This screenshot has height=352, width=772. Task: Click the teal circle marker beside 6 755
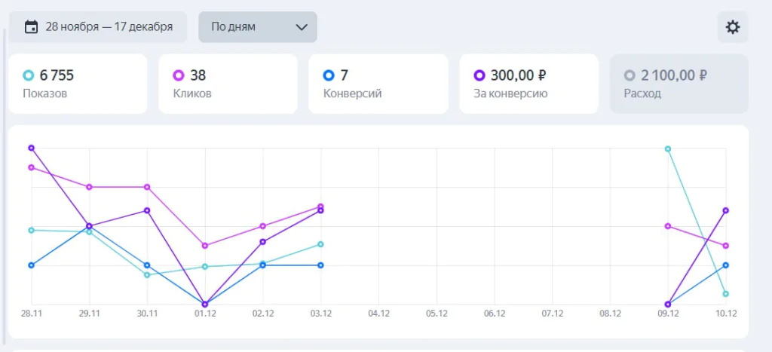coord(29,75)
